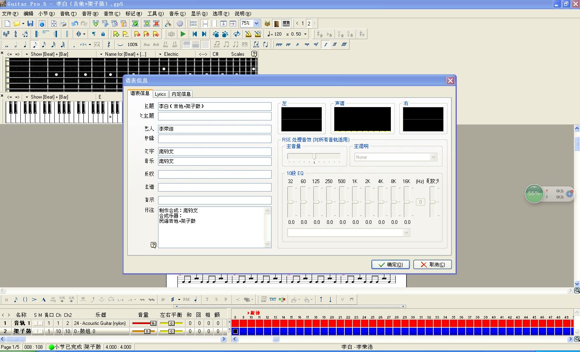Click the 音轨 1 volume slider
Viewport: 580px width, 352px height.
[144, 323]
